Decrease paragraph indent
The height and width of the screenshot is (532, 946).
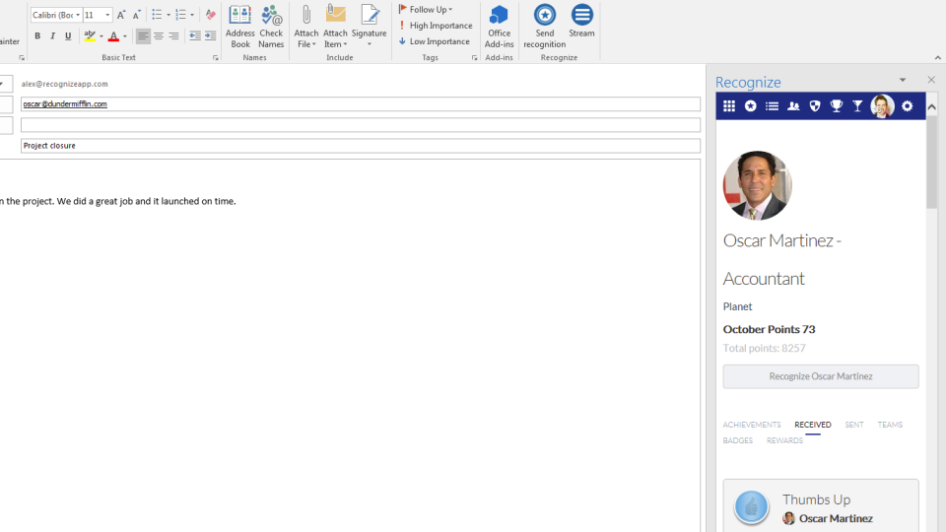pos(195,36)
